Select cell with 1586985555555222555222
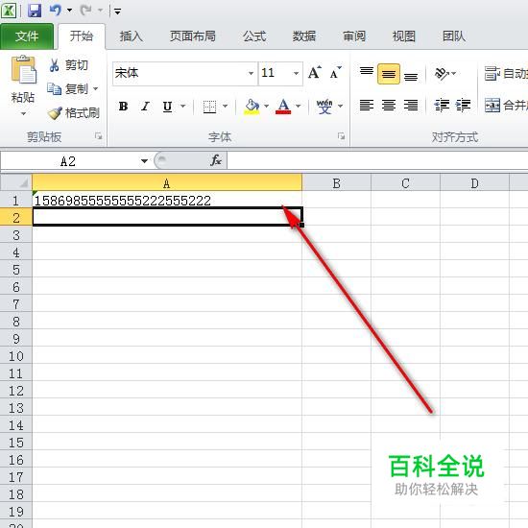The height and width of the screenshot is (528, 528). tap(167, 201)
